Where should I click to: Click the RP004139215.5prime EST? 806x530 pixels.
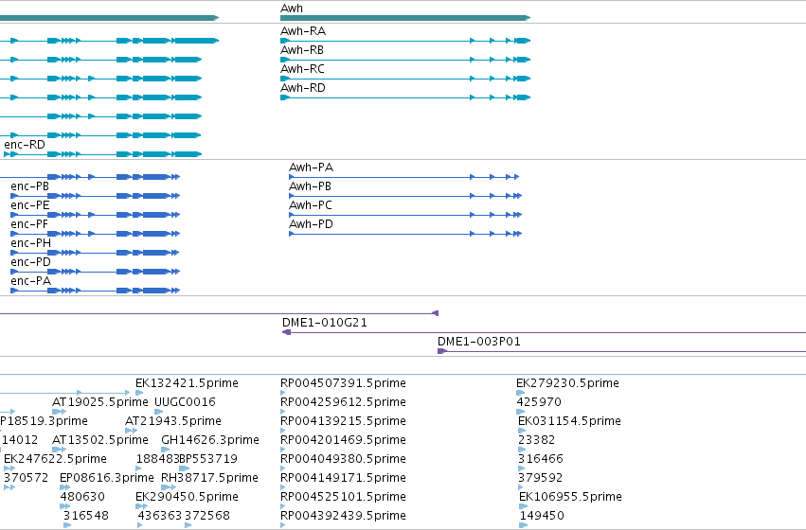click(x=344, y=421)
